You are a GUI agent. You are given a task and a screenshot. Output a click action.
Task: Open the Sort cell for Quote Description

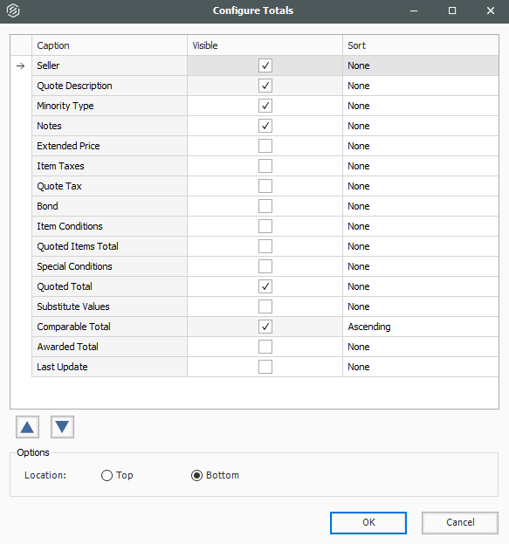(421, 86)
